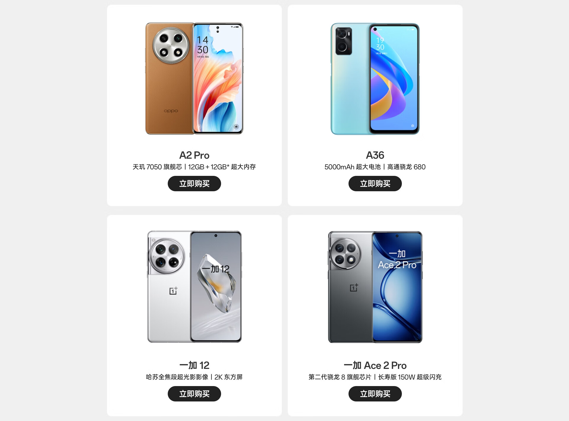569x421 pixels.
Task: Click the 一加 Ace 2 Pro buy now button
Action: 375,394
